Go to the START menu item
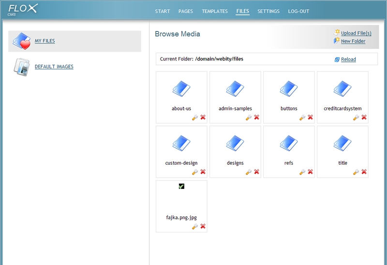This screenshot has height=265, width=387. pos(163,11)
